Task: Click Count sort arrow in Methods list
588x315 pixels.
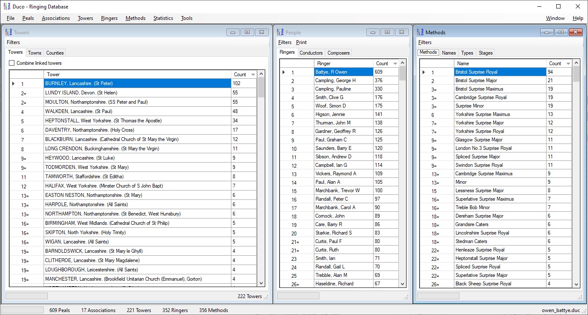Action: click(x=568, y=64)
